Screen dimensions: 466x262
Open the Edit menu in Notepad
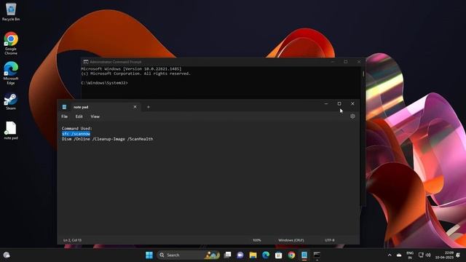point(79,116)
